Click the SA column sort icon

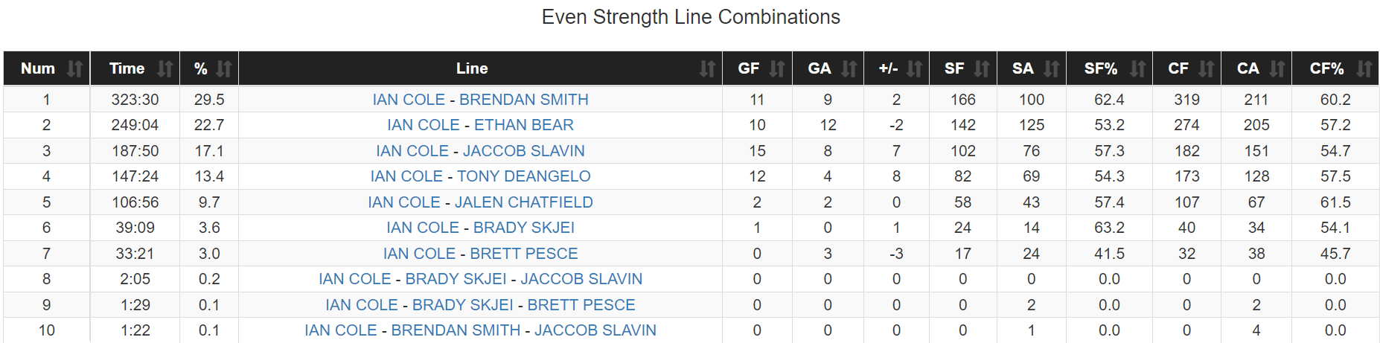pos(1051,69)
